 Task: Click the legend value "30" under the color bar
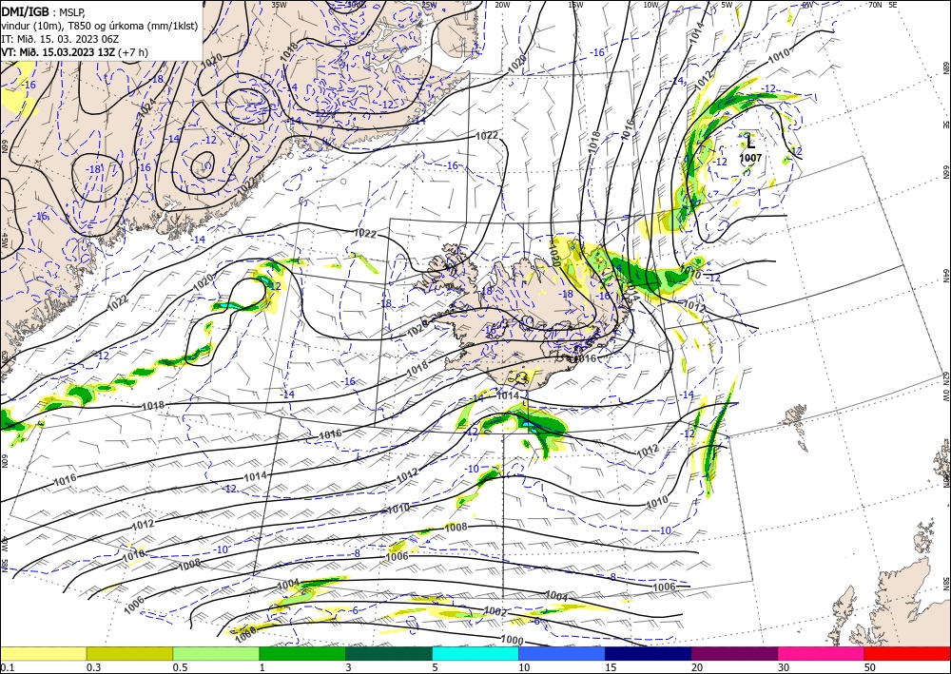pos(783,667)
